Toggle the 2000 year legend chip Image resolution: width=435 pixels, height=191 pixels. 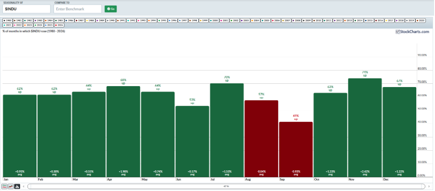(x=214, y=21)
